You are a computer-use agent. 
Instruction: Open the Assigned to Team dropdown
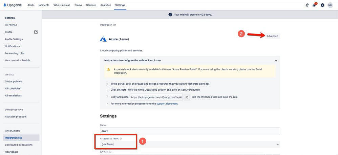[x=190, y=144]
